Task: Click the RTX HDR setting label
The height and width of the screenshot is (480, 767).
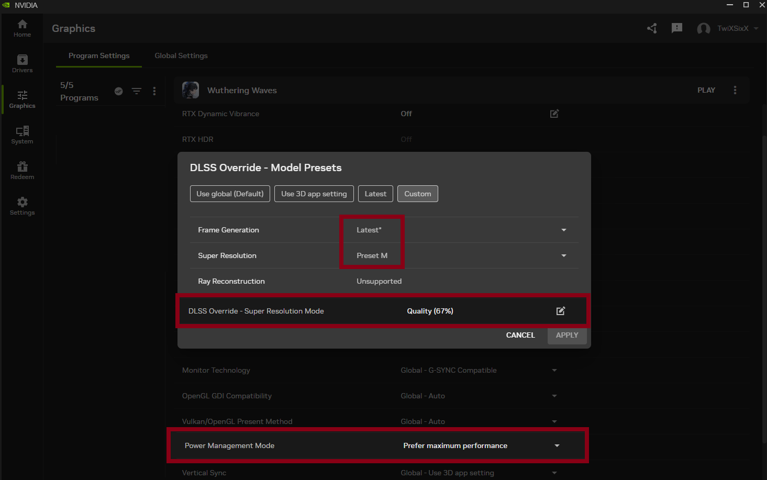Action: (x=197, y=139)
